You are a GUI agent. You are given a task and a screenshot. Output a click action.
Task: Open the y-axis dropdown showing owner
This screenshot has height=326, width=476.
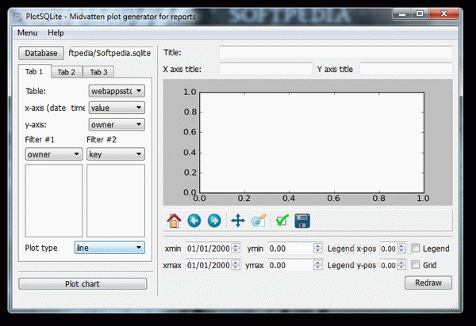click(x=117, y=124)
